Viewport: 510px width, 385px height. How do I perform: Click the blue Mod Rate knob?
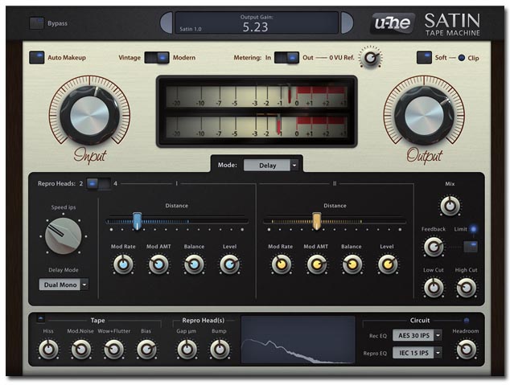(x=123, y=264)
